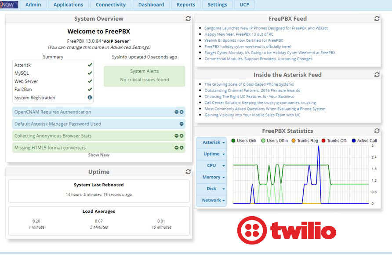This screenshot has width=392, height=255.
Task: Open 'Gaining Visibility into Your Mobile Sales' link
Action: pyautogui.click(x=252, y=115)
